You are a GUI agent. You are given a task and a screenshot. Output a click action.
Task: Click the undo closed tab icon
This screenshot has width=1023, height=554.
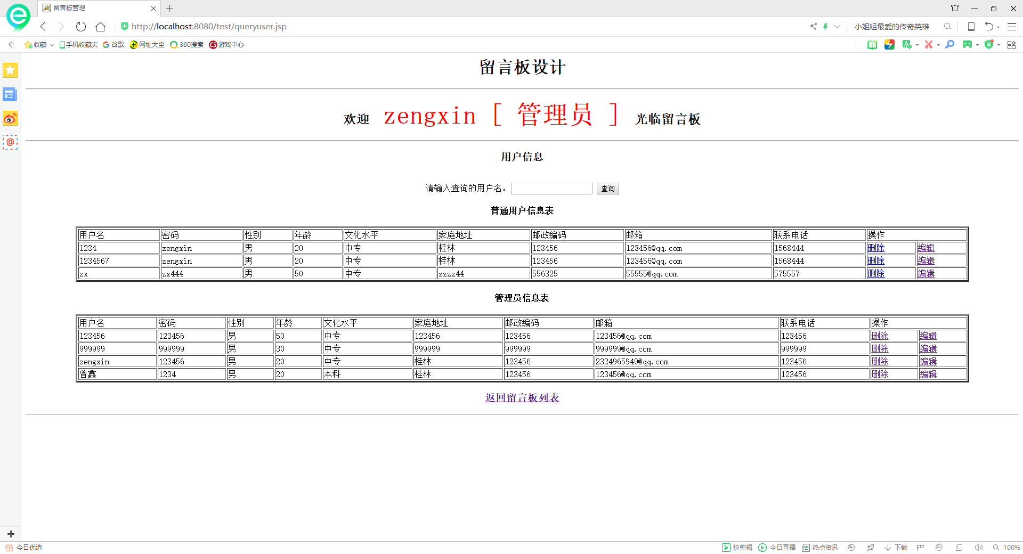(989, 26)
